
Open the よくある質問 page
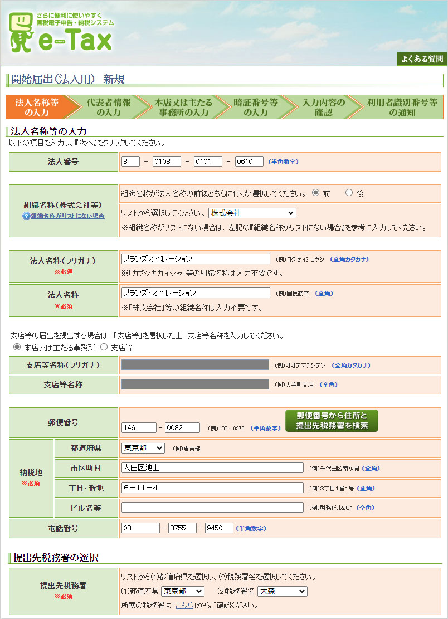(x=421, y=59)
